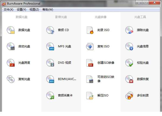162x116 pixels.
Task: Click the gray 数据光盘 column header
Action: (22, 17)
